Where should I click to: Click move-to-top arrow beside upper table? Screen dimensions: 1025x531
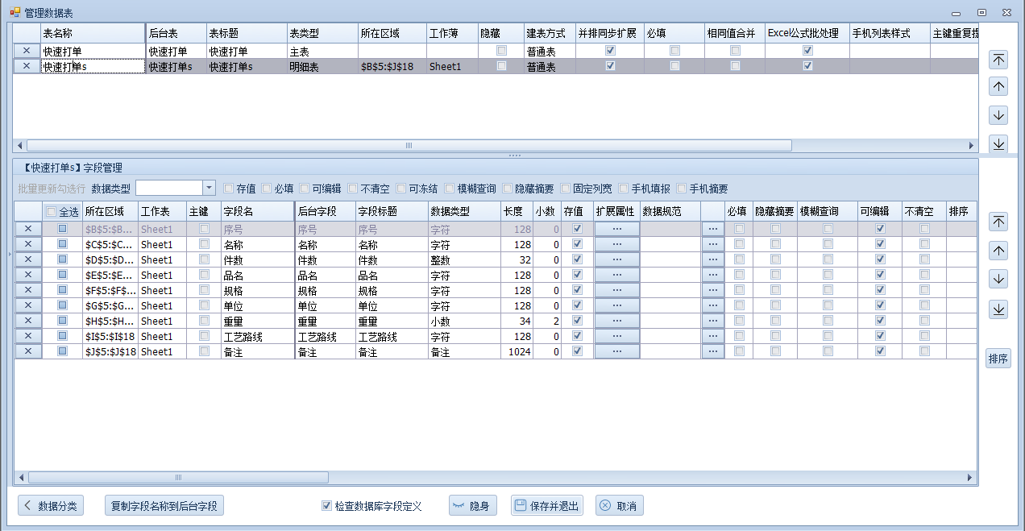click(998, 60)
